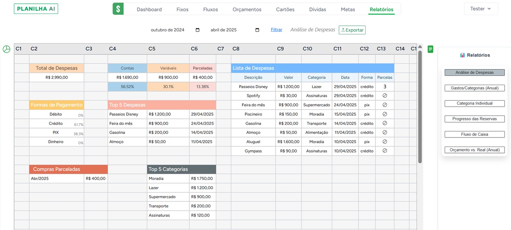
Task: Open the Progresso das Reservas report
Action: 475,119
